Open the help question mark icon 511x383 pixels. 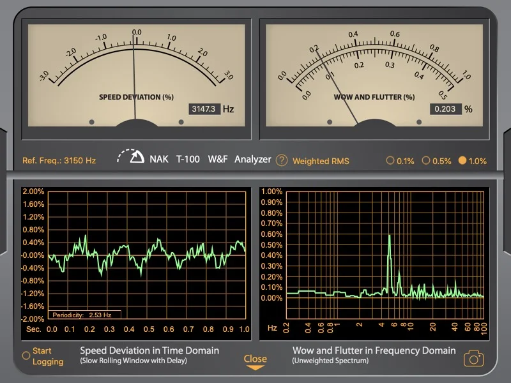(x=282, y=160)
